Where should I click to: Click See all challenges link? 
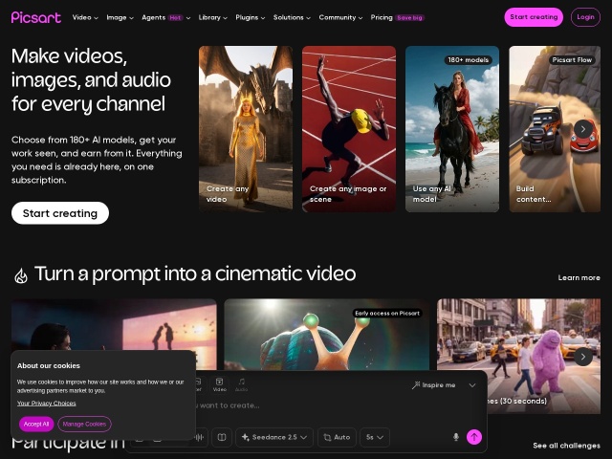tap(566, 446)
